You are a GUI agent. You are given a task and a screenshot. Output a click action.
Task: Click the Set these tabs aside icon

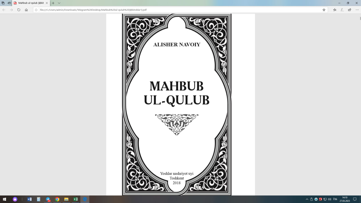coord(9,3)
